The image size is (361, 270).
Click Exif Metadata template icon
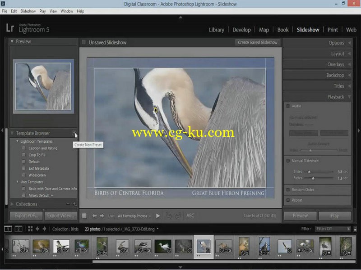(23, 168)
